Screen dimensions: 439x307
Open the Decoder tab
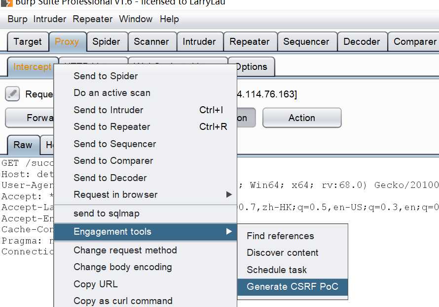(362, 42)
